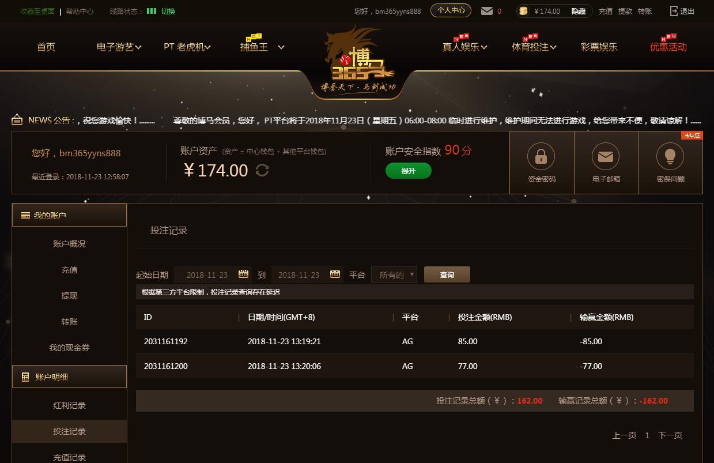Select 充值记录 in sidebar
The height and width of the screenshot is (463, 714).
[x=69, y=457]
